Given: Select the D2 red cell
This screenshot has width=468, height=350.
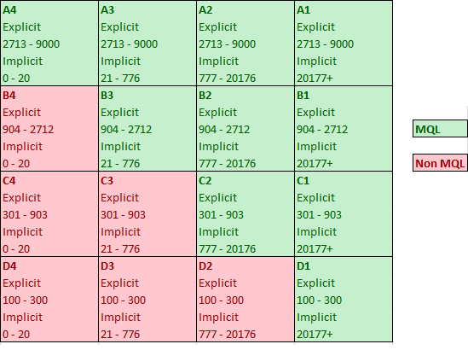Looking at the screenshot, I should (246, 299).
